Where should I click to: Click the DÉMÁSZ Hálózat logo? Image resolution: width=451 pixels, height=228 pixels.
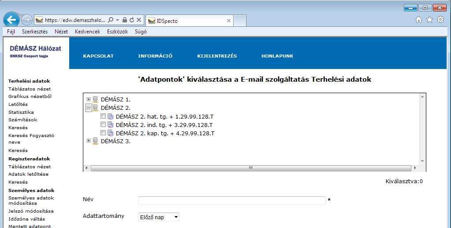pos(35,52)
